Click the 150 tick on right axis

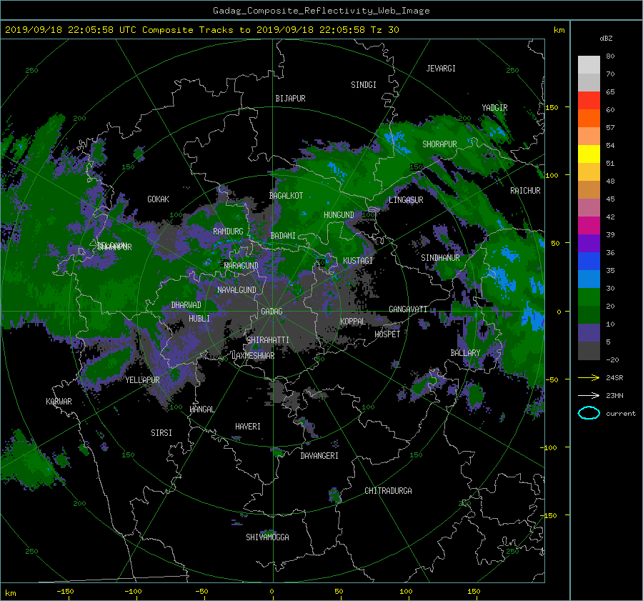pos(552,107)
